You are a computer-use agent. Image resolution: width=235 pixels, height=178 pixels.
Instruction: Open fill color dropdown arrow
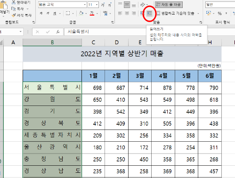click(86, 14)
